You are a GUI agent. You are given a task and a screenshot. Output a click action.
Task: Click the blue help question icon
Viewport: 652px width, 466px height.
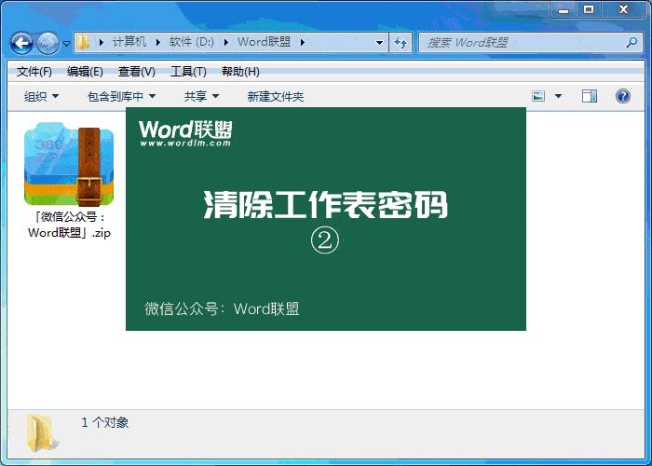click(x=622, y=96)
